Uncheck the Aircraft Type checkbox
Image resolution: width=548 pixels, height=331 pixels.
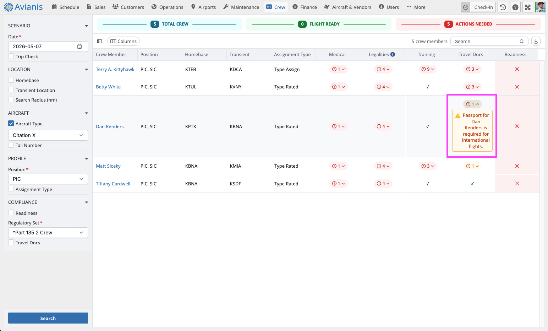click(x=11, y=123)
